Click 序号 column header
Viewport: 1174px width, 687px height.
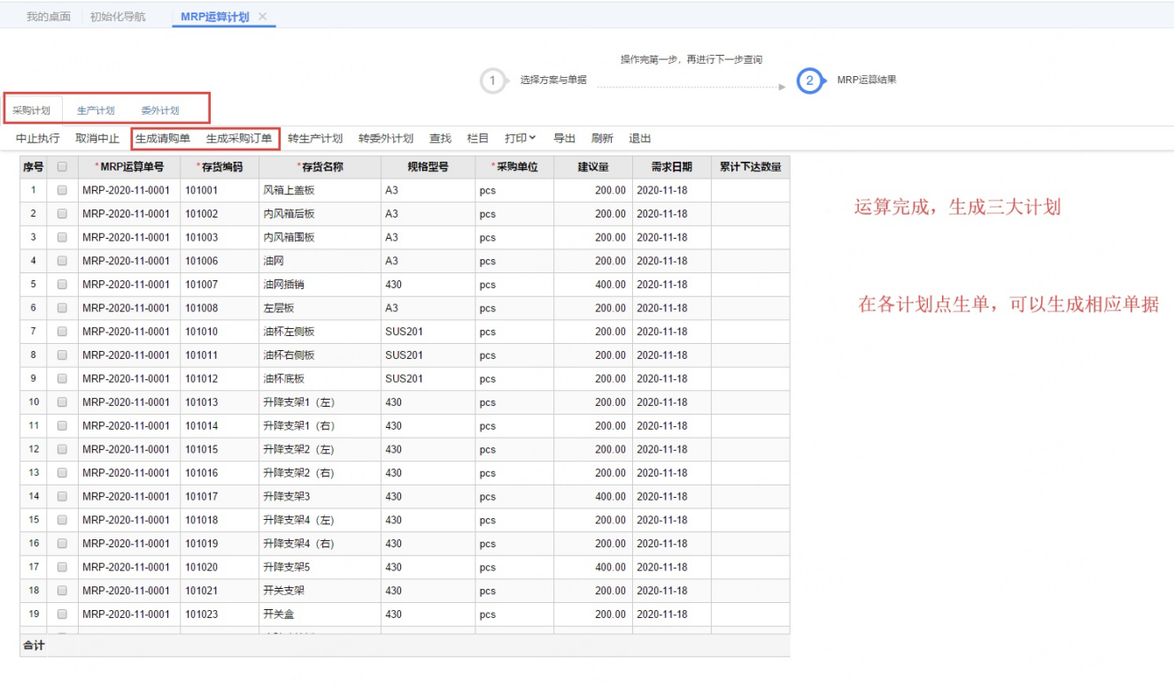coord(34,166)
